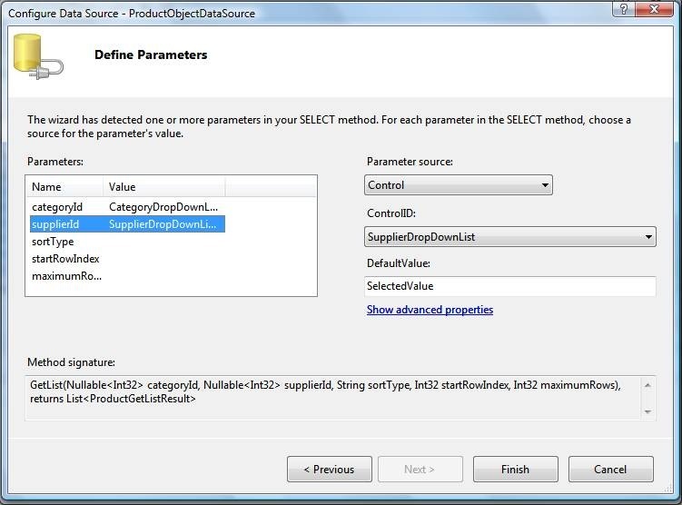Select the sortType parameter
Image resolution: width=682 pixels, height=505 pixels.
pyautogui.click(x=53, y=242)
